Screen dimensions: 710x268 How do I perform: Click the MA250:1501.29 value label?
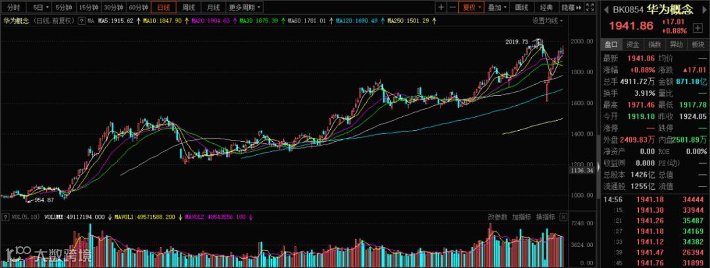(408, 21)
